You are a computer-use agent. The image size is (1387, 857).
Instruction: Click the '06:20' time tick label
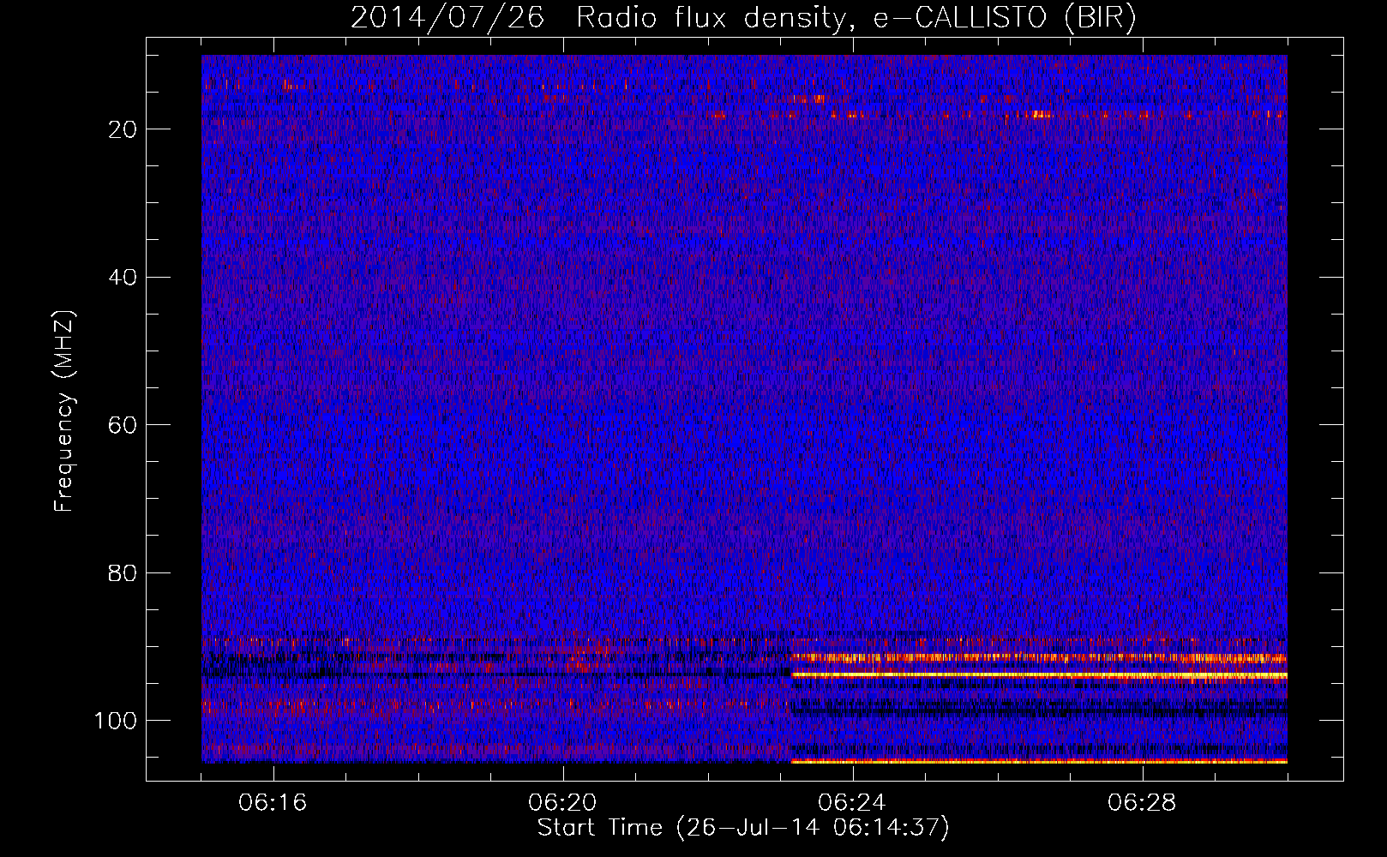[563, 803]
